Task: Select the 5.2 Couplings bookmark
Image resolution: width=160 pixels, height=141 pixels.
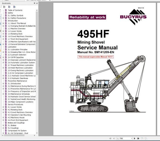Action: point(13,128)
